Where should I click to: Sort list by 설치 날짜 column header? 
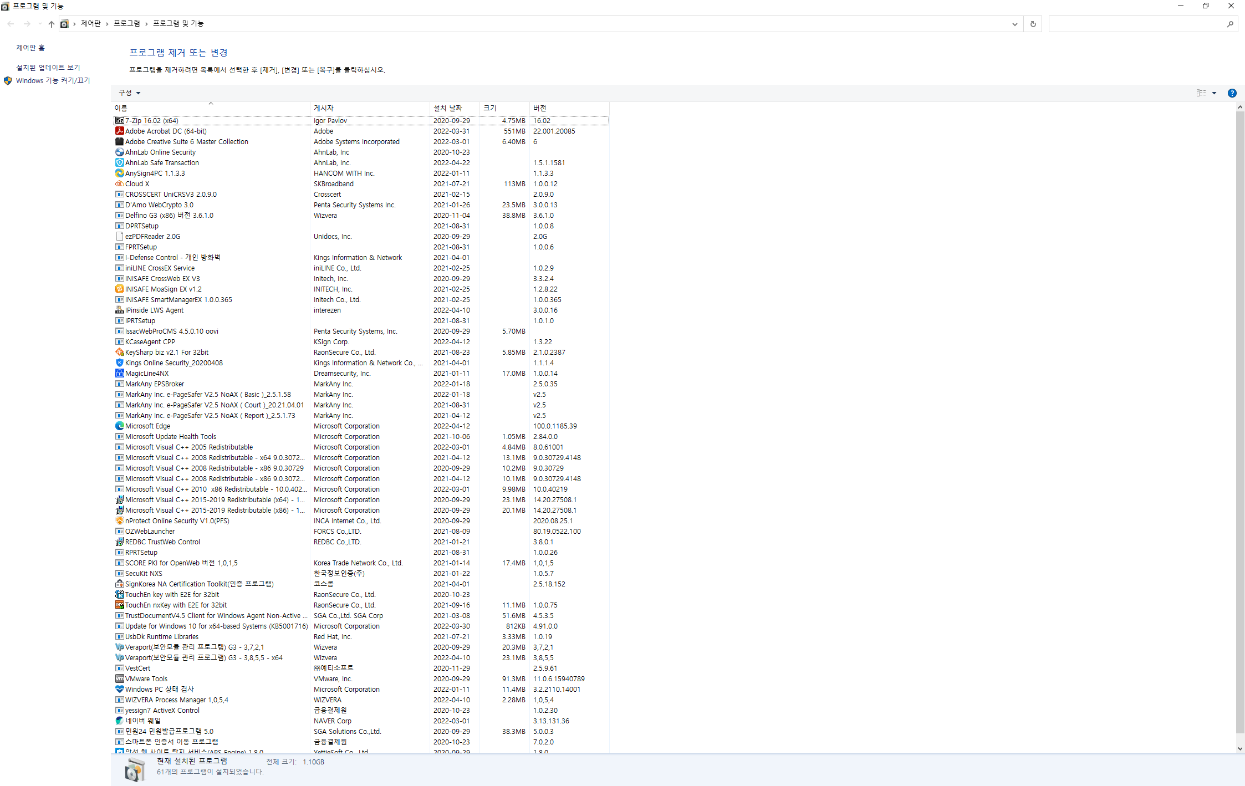coord(447,108)
